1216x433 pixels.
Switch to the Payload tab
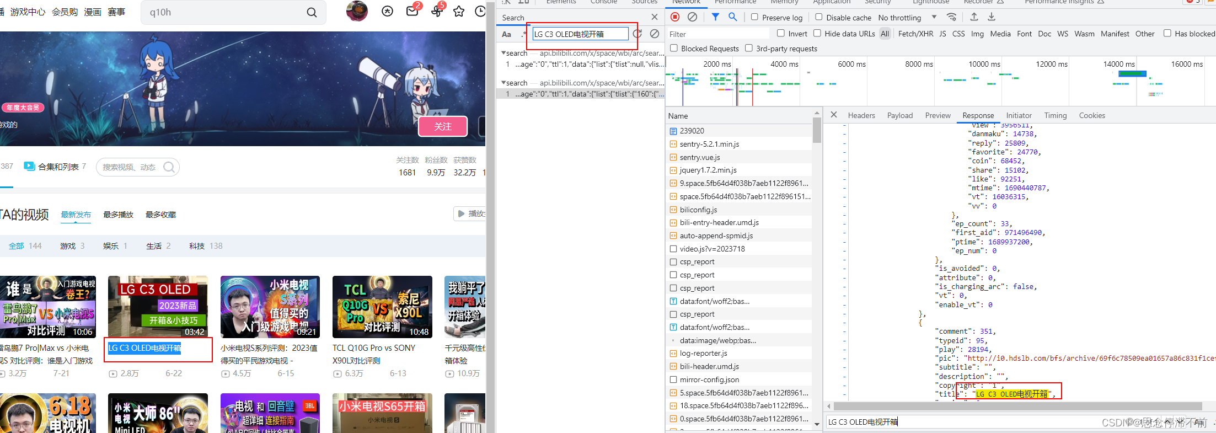tap(900, 115)
